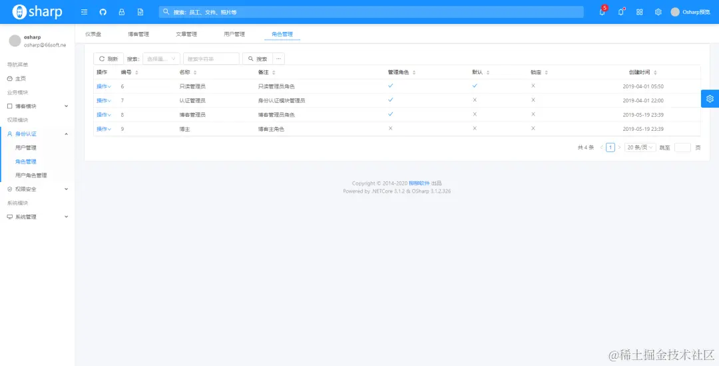Click the 默认 check mark for 只读管理员
The height and width of the screenshot is (366, 719).
475,86
